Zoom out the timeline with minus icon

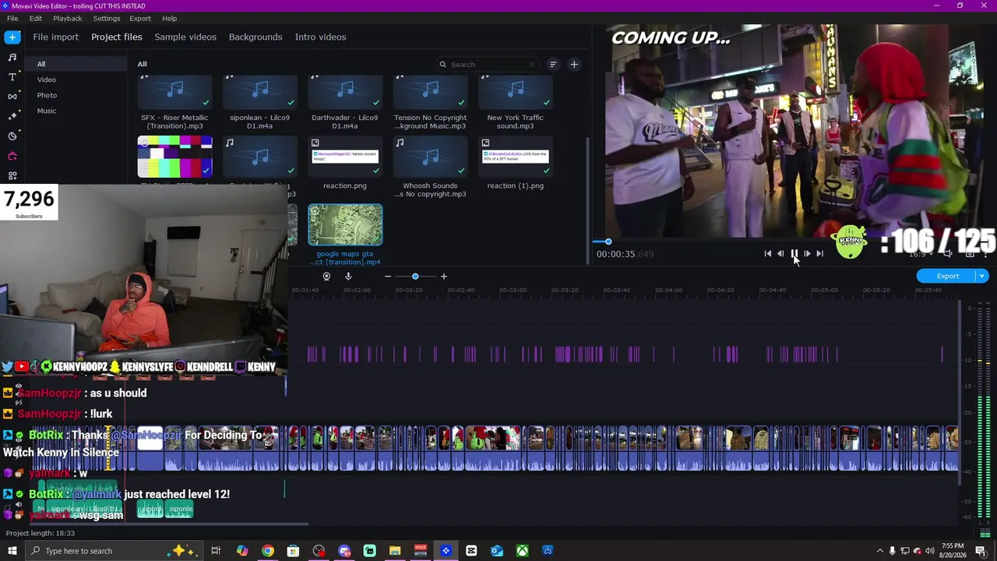click(x=387, y=276)
